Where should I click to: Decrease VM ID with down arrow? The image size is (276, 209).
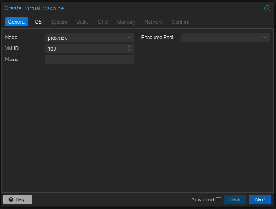pos(129,50)
